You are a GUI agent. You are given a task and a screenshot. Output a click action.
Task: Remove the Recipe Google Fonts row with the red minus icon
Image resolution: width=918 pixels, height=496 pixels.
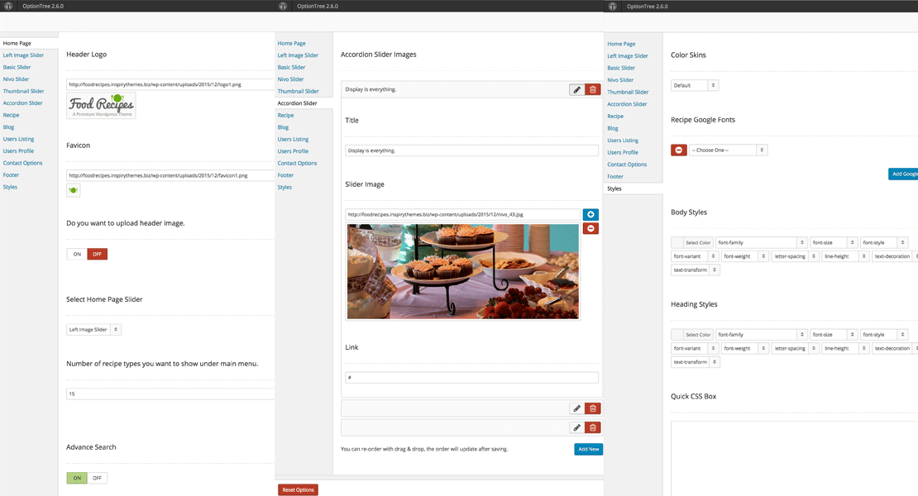[678, 150]
